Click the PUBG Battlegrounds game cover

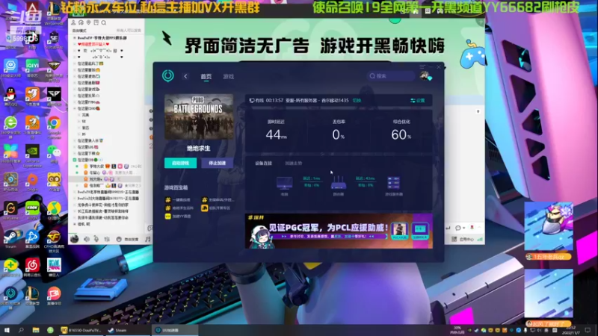click(199, 116)
